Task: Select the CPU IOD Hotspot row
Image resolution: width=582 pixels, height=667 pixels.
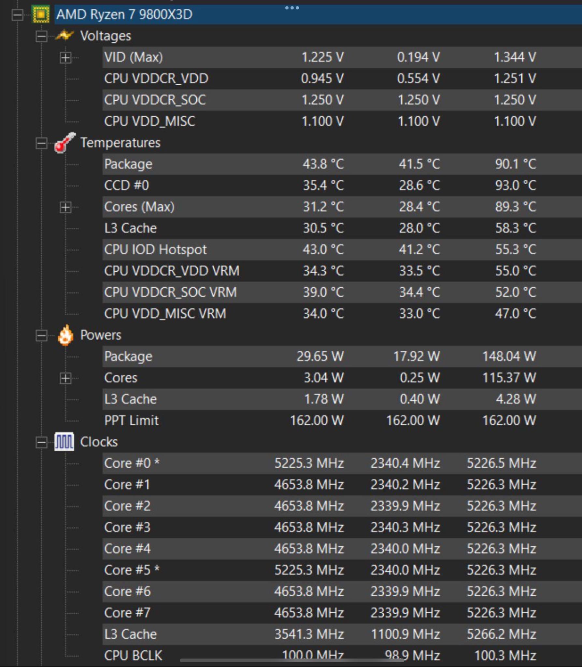Action: 342,249
